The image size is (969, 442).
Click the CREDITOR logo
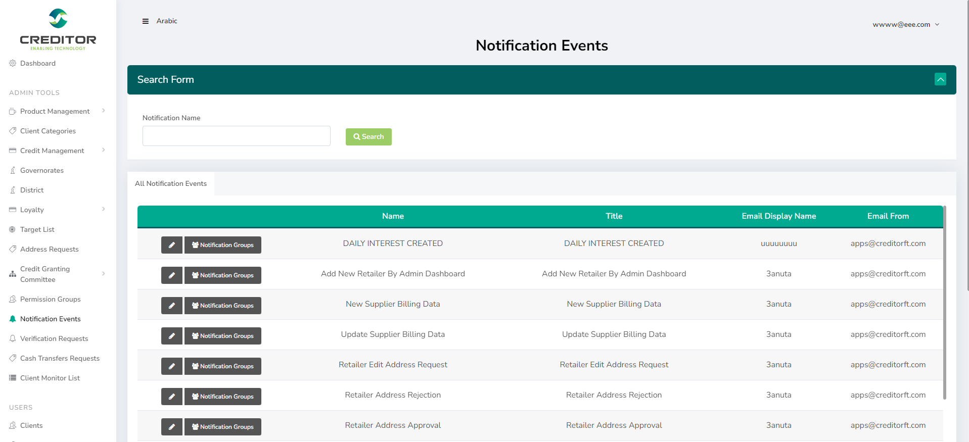[58, 29]
